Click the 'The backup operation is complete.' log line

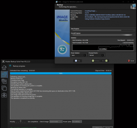coord(22,89)
